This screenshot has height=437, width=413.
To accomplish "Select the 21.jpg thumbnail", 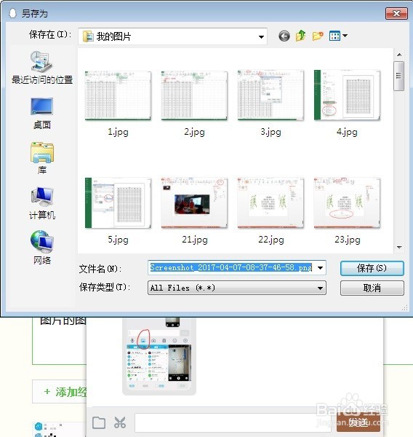I will point(194,203).
